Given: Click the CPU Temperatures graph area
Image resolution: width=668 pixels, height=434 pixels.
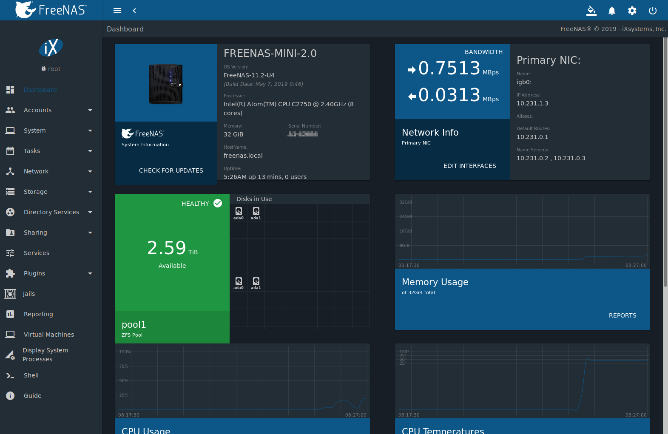Looking at the screenshot, I should [523, 381].
